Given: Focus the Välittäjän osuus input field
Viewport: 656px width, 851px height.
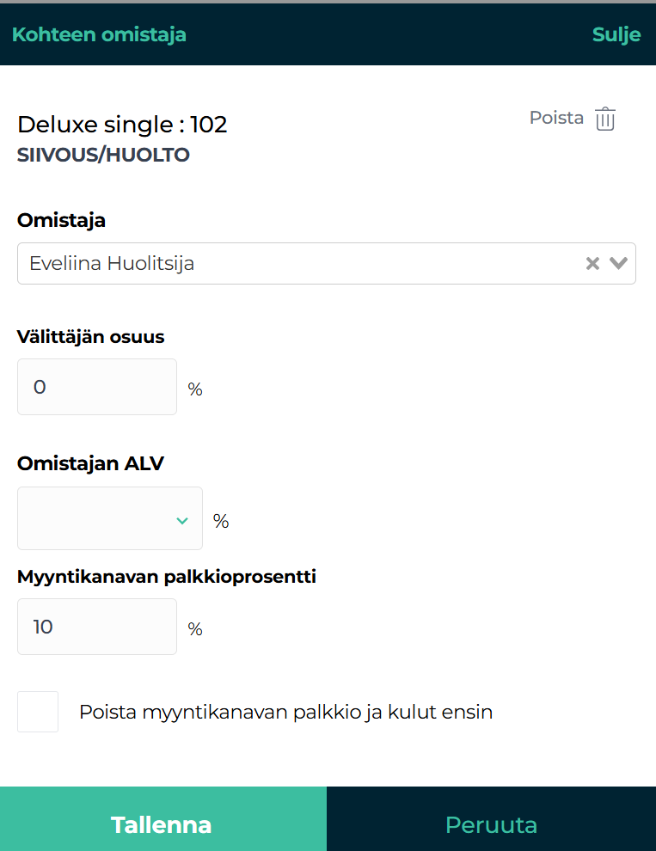Looking at the screenshot, I should click(97, 387).
